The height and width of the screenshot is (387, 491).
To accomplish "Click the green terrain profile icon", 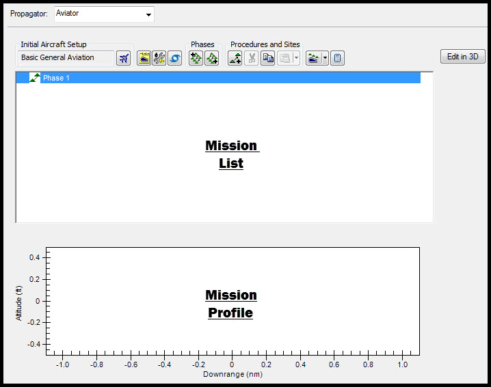I will [x=313, y=58].
